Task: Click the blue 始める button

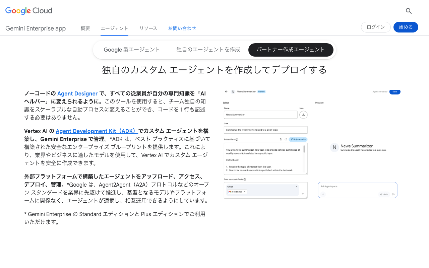Action: point(406,27)
